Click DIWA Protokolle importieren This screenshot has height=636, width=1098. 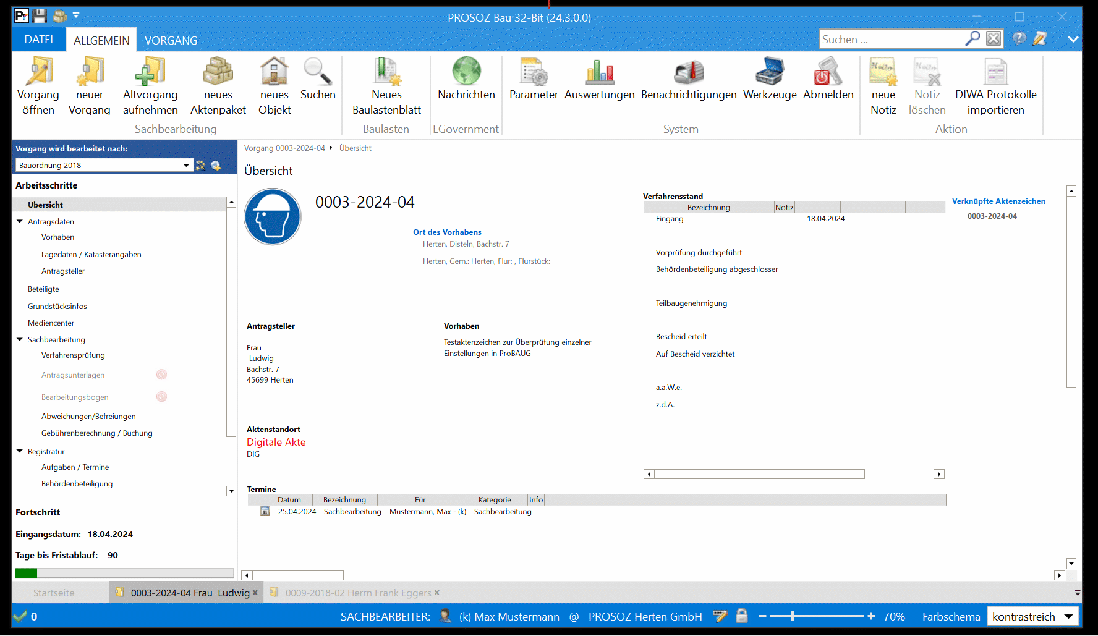click(x=996, y=85)
